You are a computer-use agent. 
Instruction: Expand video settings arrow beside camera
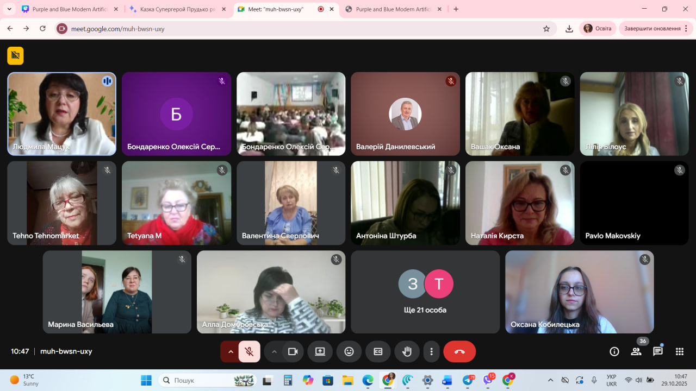click(x=274, y=351)
